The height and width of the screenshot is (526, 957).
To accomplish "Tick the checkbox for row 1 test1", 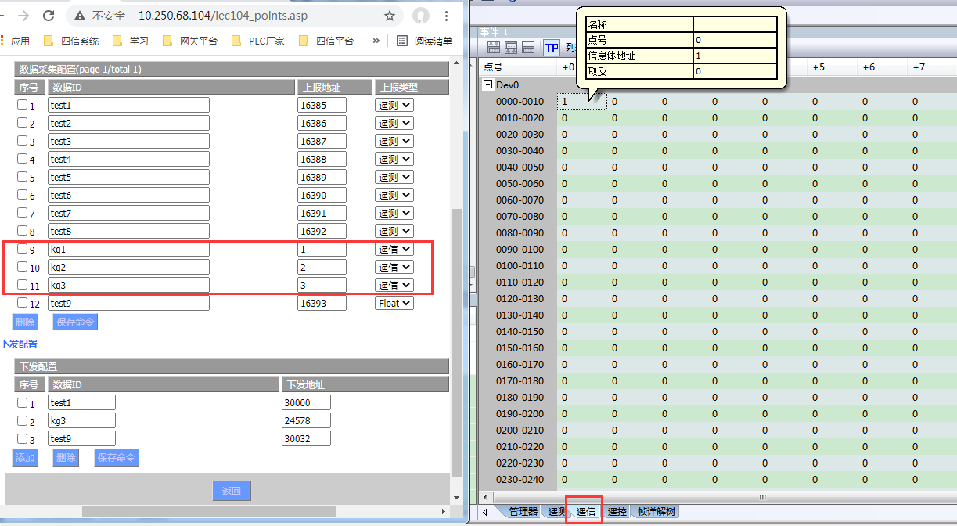I will (x=22, y=105).
